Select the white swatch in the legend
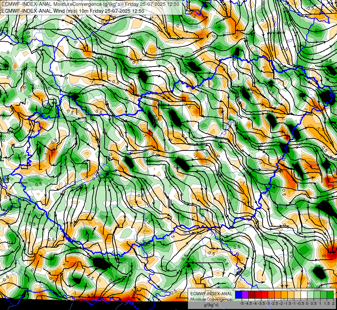The width and height of the screenshot is (337, 310). [304, 295]
